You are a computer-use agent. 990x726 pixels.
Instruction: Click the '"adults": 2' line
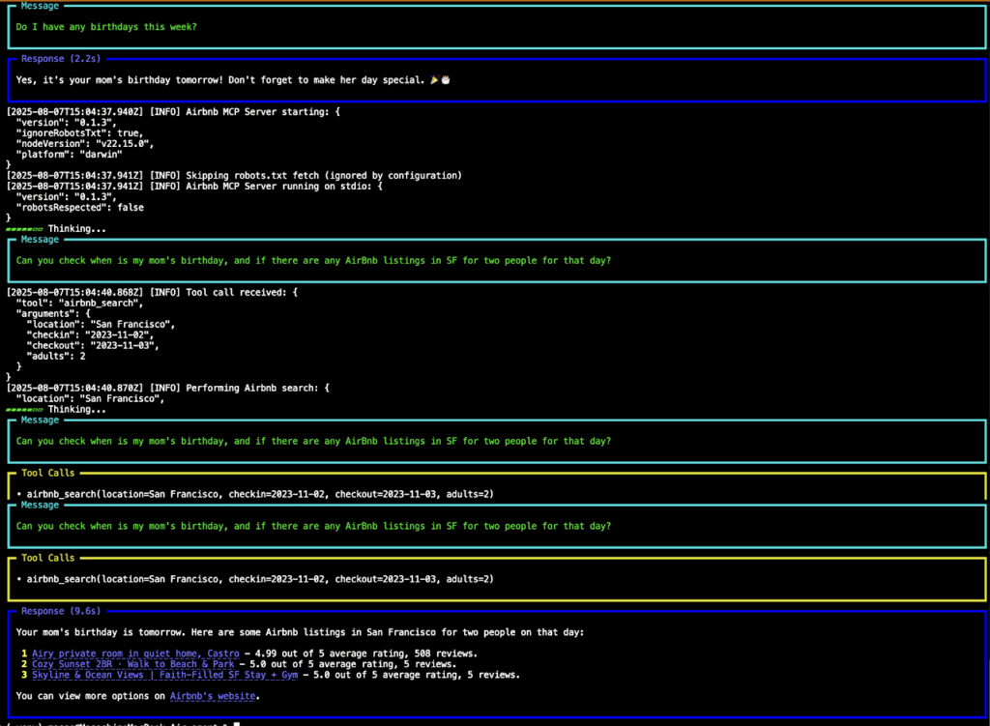[55, 356]
